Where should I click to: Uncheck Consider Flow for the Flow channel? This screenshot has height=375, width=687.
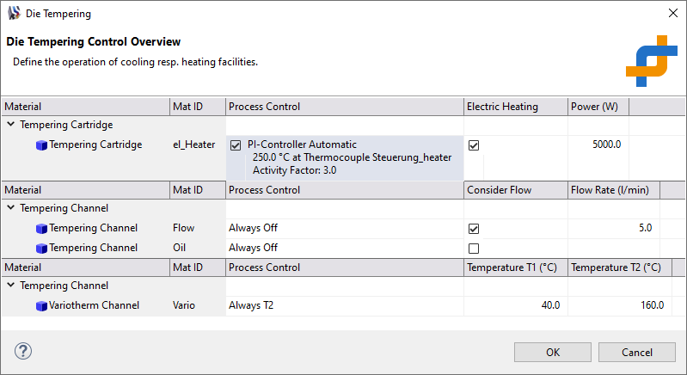473,229
